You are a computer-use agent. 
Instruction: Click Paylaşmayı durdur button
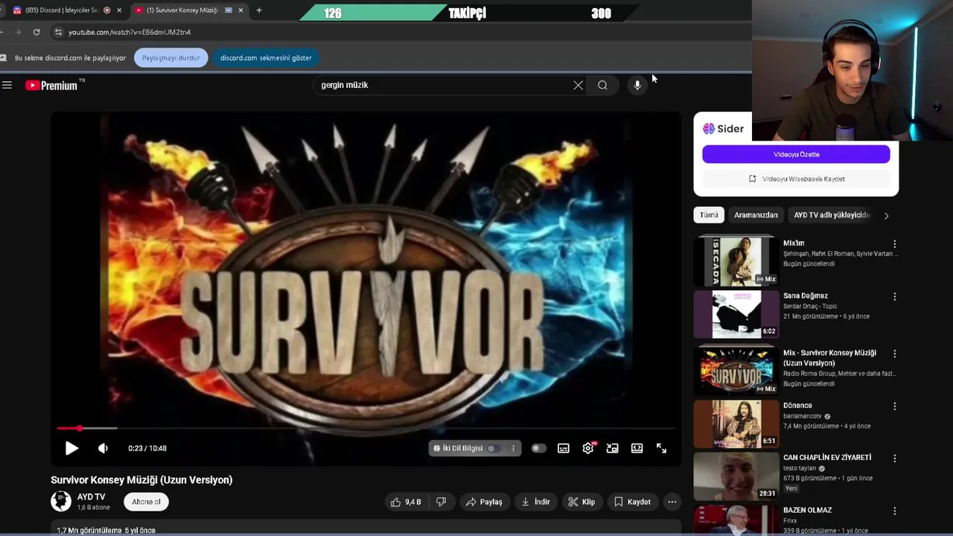coord(170,57)
